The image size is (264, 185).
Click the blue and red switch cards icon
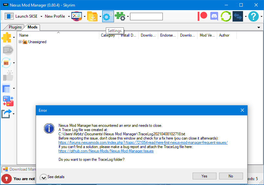click(x=8, y=101)
